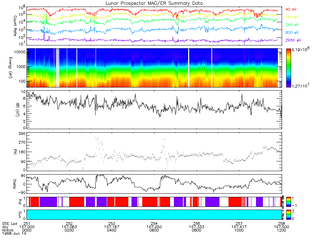Click the GSE Lon value '258'
313x243 pixels.
pos(281,224)
